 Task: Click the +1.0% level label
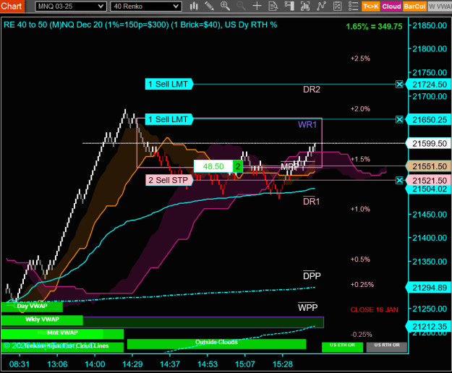tap(360, 209)
